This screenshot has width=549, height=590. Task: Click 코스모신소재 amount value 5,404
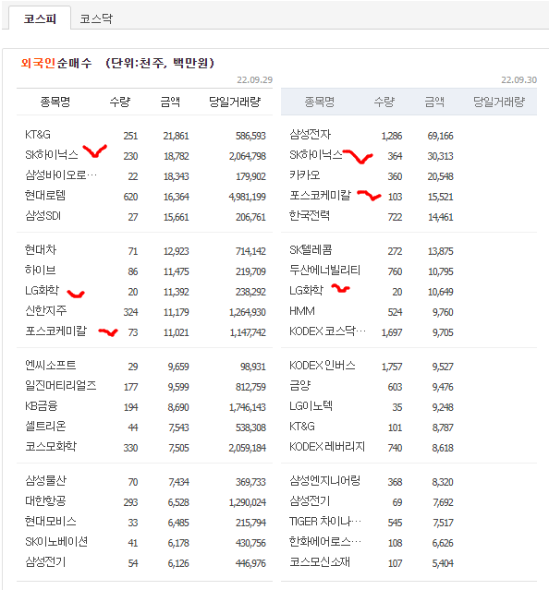point(443,563)
